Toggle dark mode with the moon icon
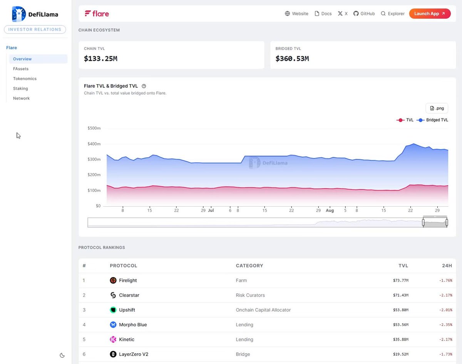462x364 pixels. [x=62, y=355]
